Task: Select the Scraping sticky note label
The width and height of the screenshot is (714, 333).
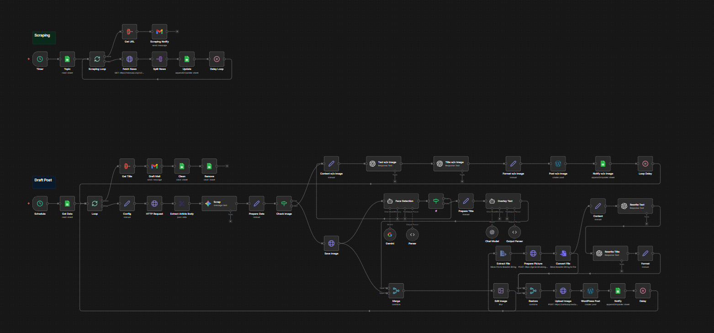Action: pos(43,35)
